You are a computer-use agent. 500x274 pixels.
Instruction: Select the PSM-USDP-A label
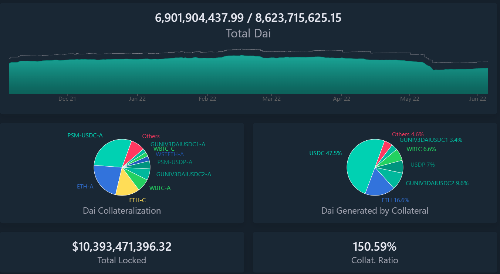(175, 162)
